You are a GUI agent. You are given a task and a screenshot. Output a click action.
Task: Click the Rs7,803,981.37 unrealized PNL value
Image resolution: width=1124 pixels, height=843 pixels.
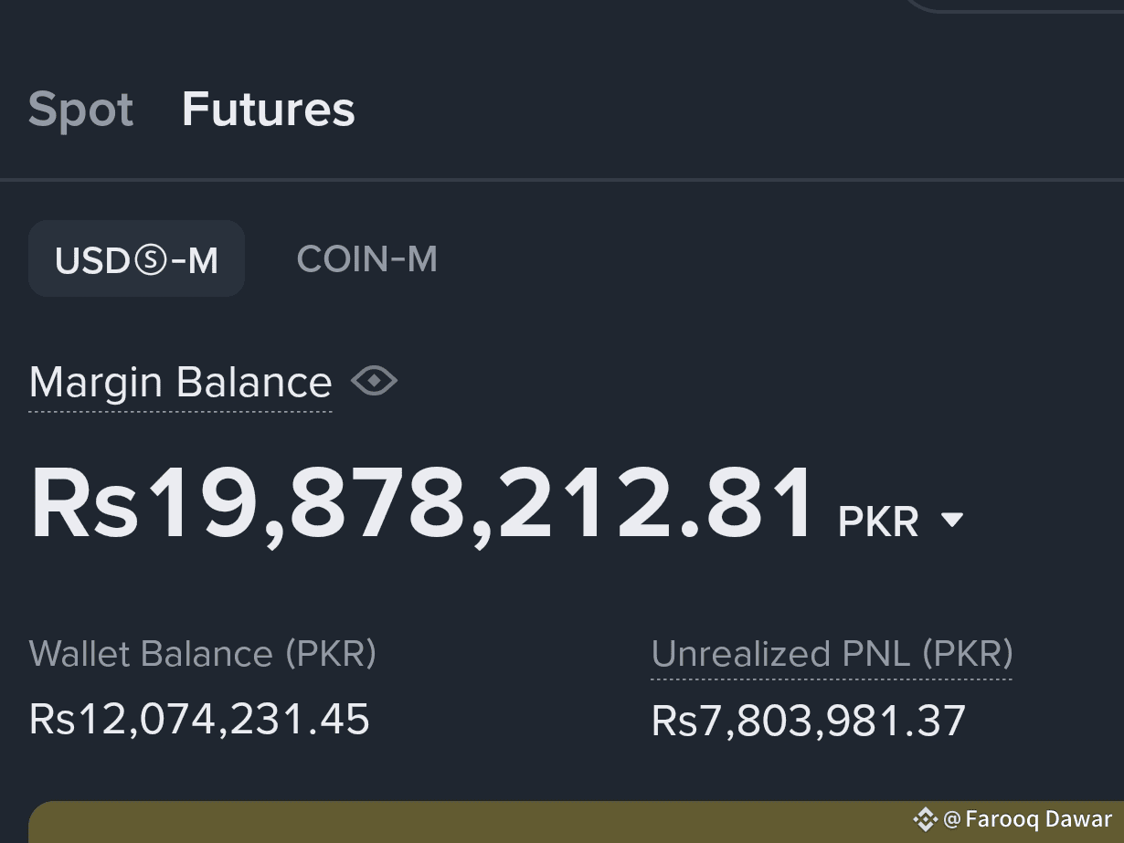coord(808,722)
